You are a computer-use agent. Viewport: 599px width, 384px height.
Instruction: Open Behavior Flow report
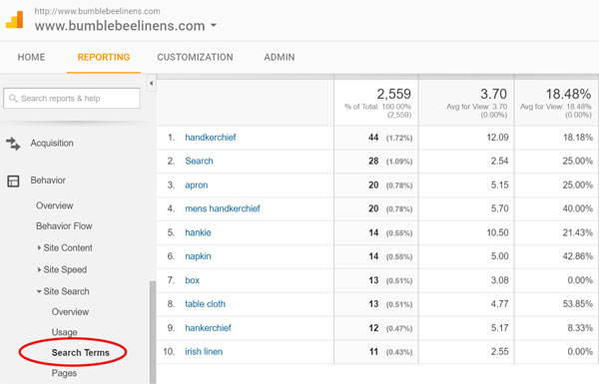64,226
